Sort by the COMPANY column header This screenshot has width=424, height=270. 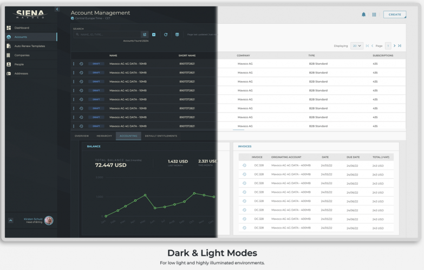pos(243,56)
